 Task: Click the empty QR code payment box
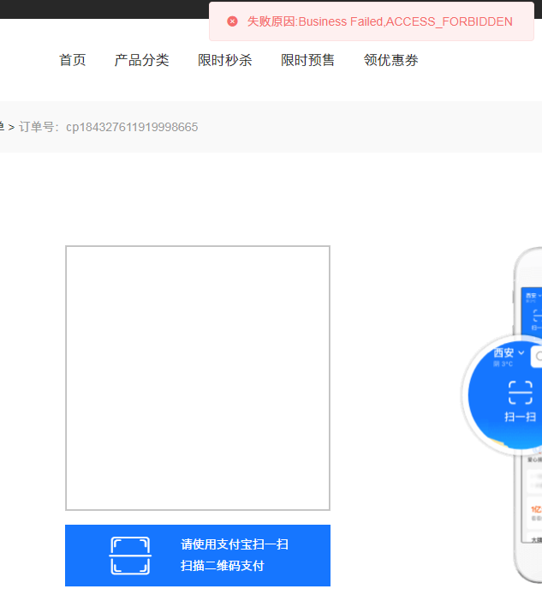pos(198,378)
